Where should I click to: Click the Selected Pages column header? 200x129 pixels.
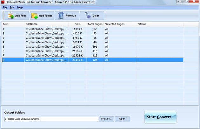[120, 24]
